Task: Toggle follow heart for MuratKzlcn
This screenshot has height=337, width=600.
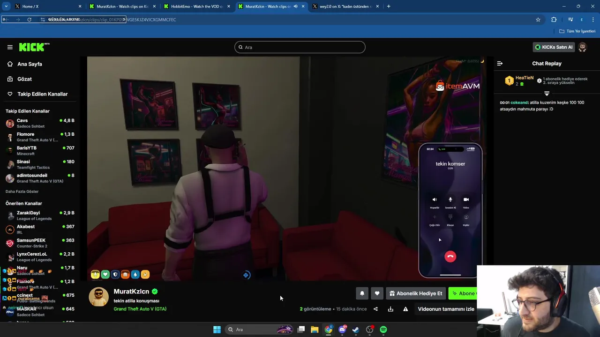Action: [x=377, y=293]
